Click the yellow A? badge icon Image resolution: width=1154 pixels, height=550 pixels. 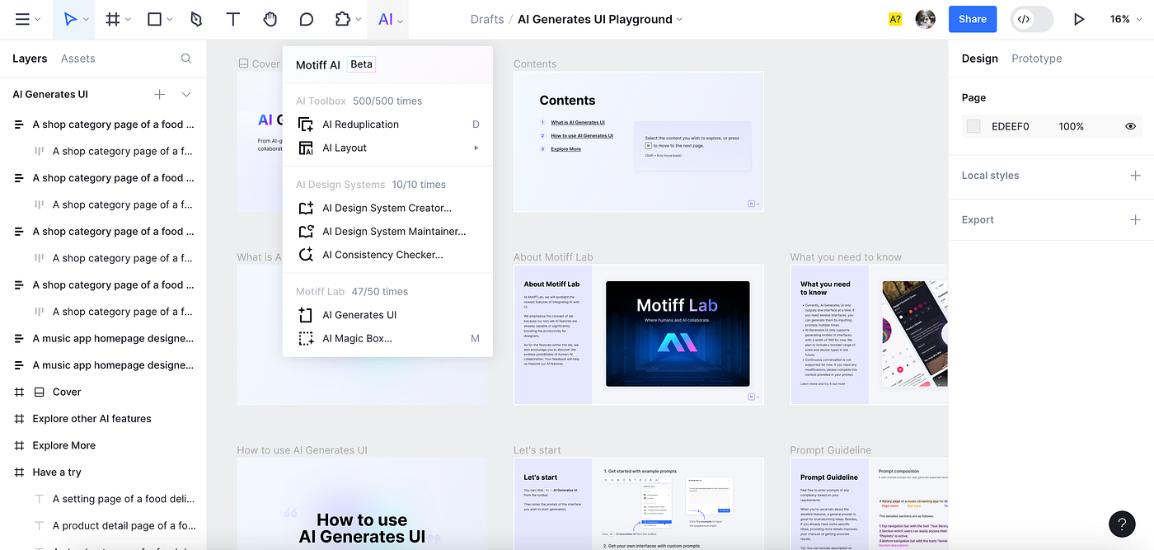(x=895, y=19)
